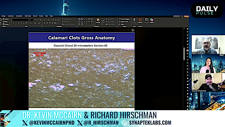The height and width of the screenshot is (127, 225).
Task: Click the Arrange icon in Drawing group
Action: (98, 21)
